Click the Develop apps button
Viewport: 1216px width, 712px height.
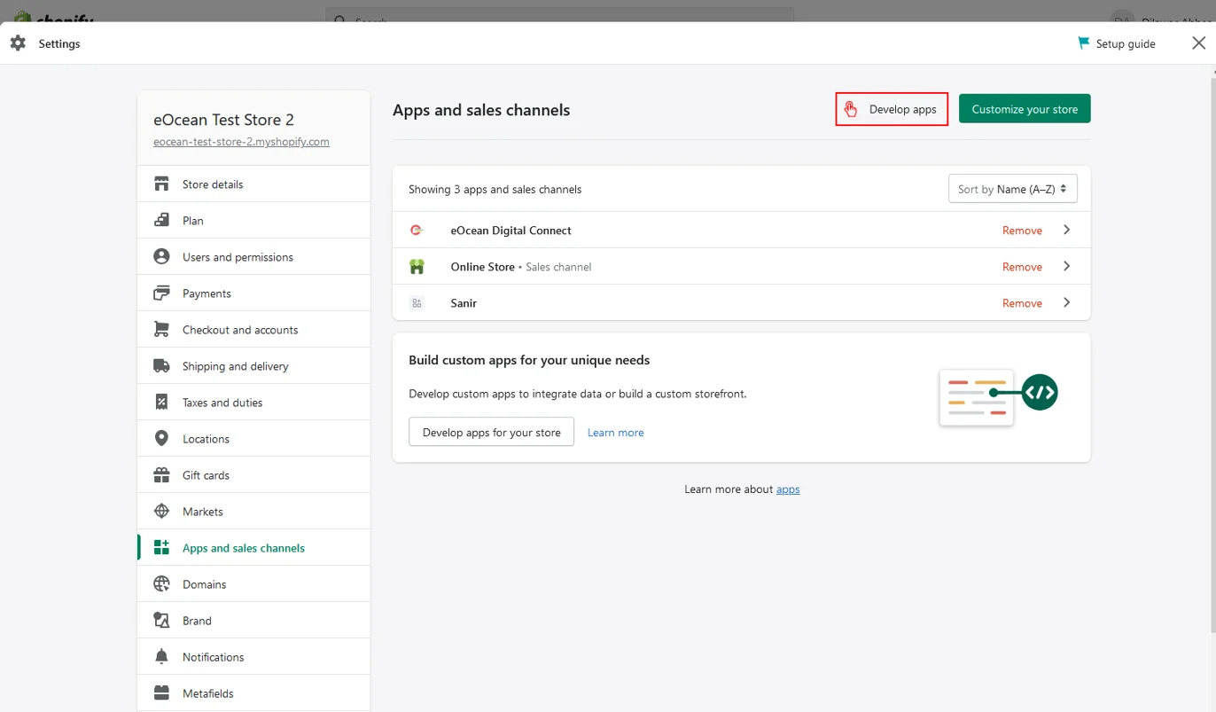(892, 109)
